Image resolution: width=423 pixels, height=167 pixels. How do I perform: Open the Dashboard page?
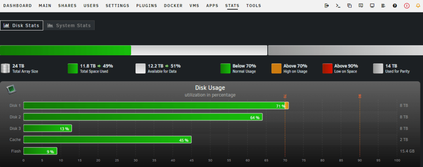[x=17, y=6]
